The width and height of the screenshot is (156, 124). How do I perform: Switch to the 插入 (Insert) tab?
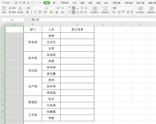(55, 3)
